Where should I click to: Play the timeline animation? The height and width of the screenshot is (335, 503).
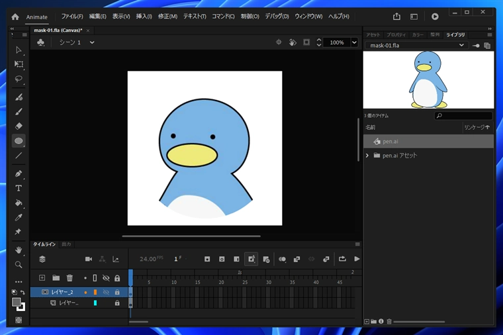click(357, 259)
